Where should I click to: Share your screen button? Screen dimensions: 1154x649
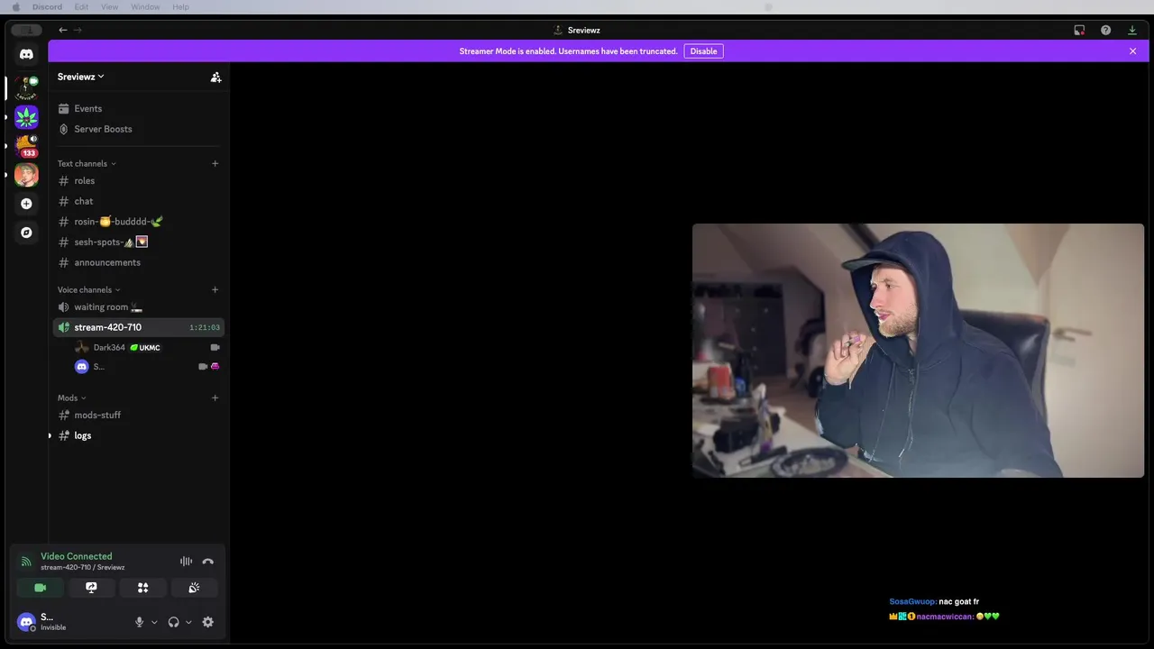[91, 588]
